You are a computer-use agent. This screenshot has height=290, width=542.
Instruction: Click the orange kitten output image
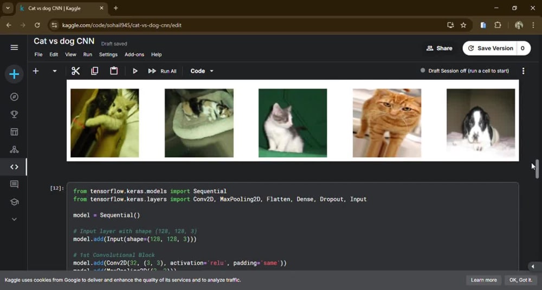pos(105,123)
